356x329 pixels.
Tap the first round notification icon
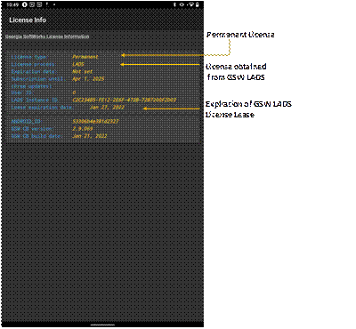(x=25, y=4)
